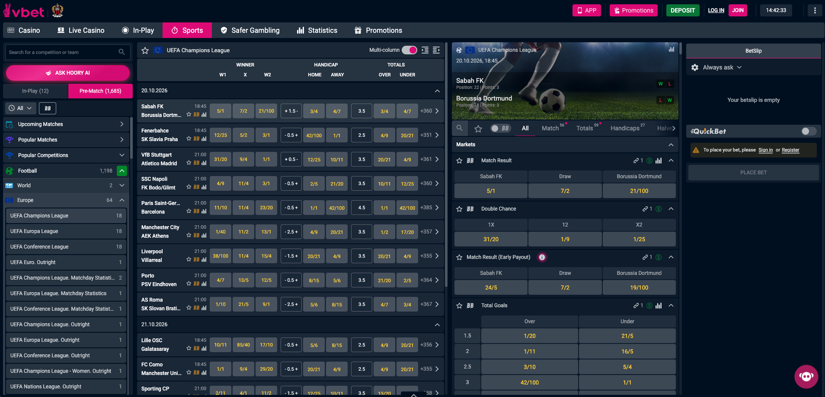Collapse the 21.10.2026 date group
825x397 pixels.
pyautogui.click(x=437, y=325)
